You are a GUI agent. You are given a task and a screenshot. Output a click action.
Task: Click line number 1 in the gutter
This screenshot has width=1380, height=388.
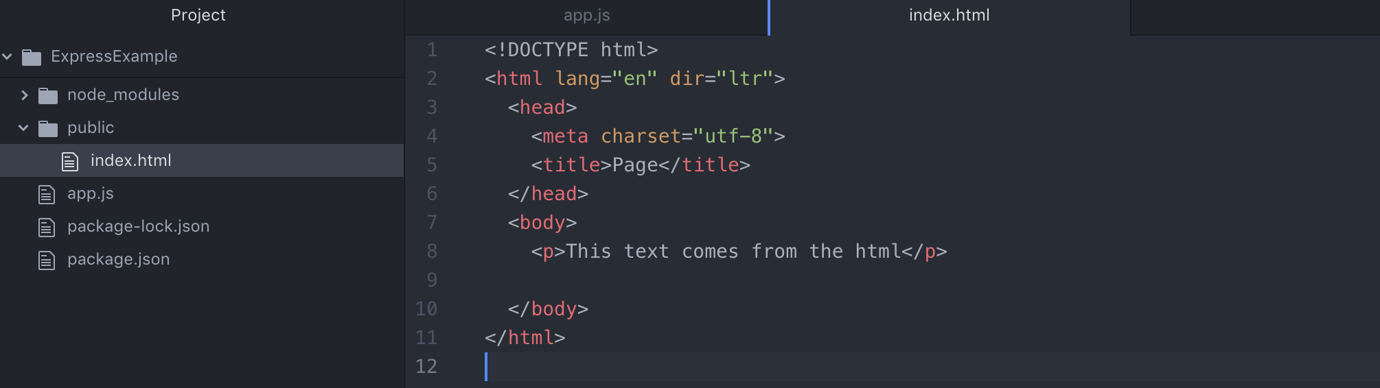pyautogui.click(x=432, y=50)
